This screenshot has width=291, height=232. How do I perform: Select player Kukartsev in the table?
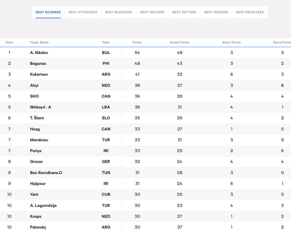[39, 74]
